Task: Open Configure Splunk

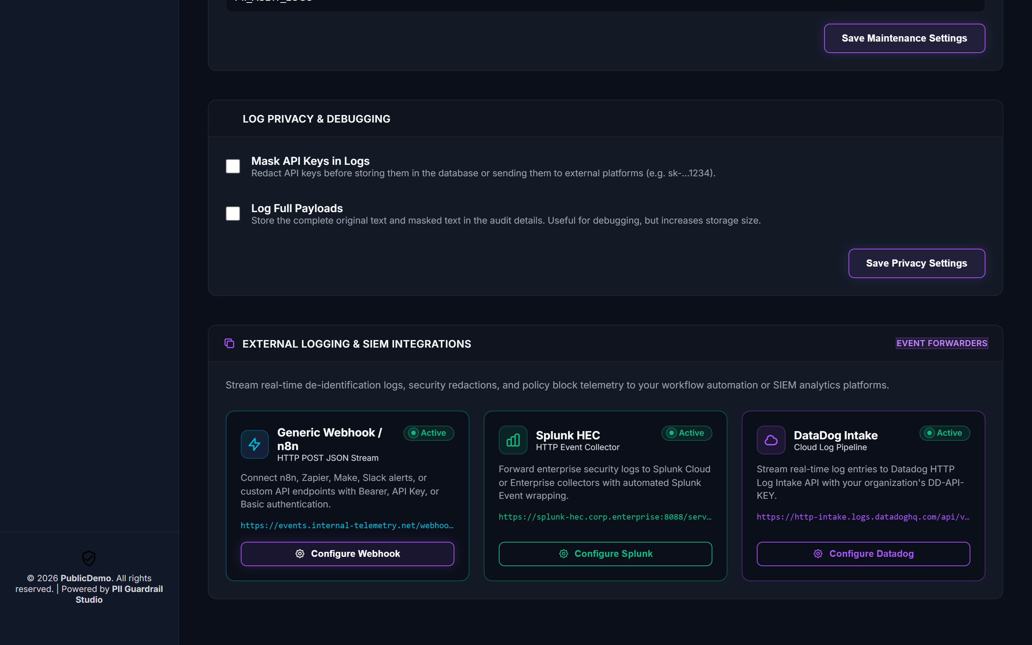Action: pos(606,554)
